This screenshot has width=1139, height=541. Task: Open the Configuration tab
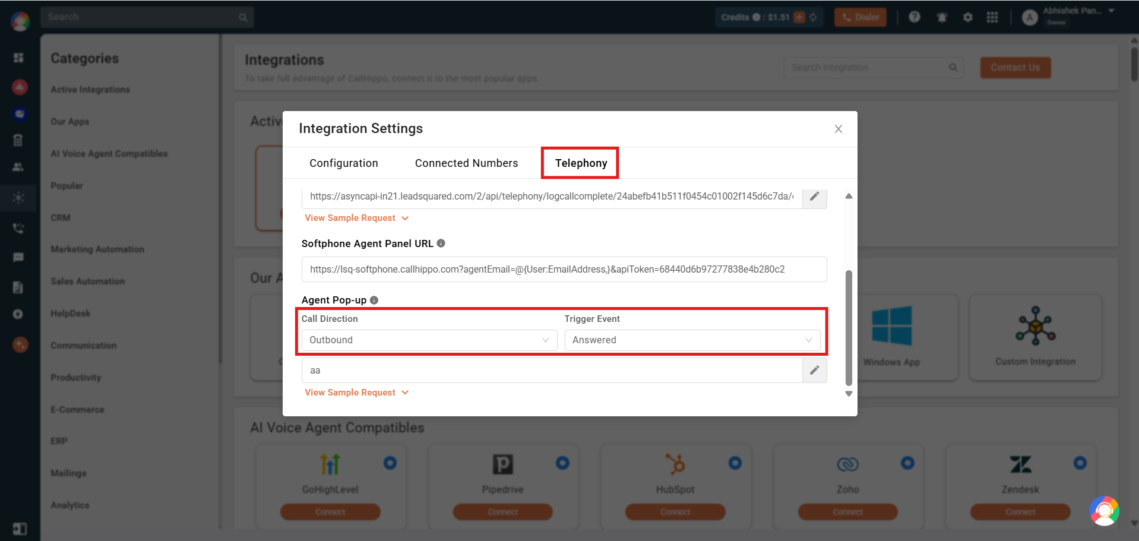[x=343, y=163]
